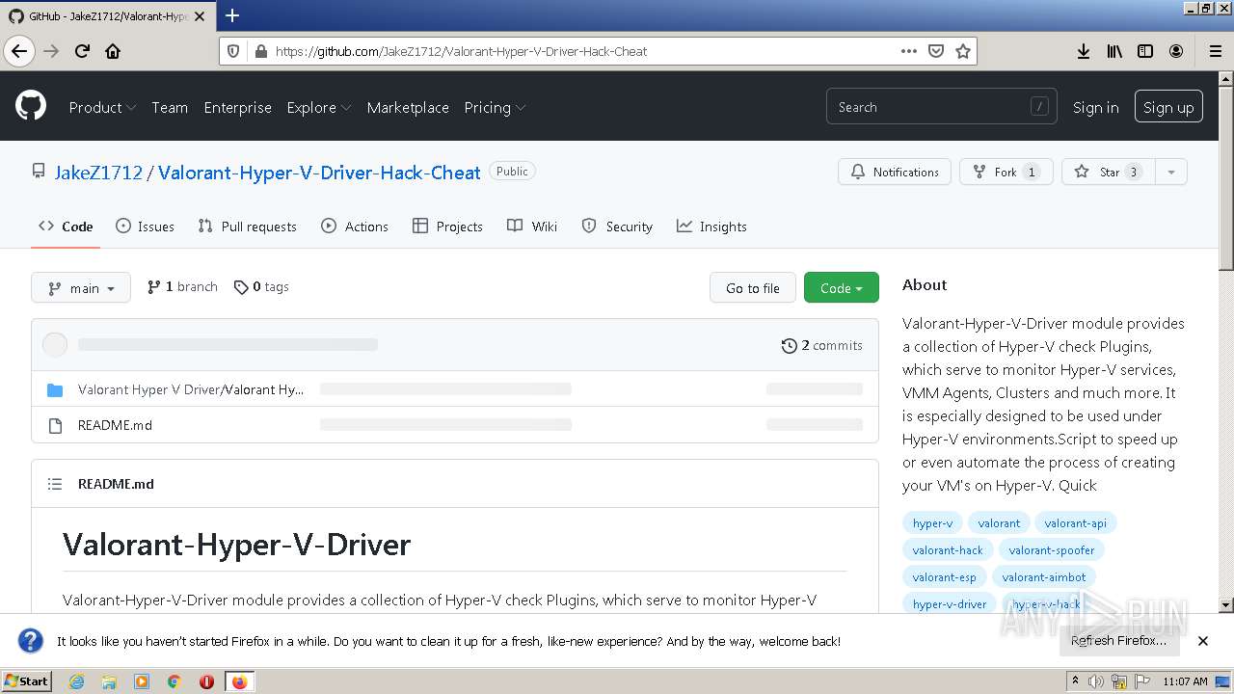Open the Firefox hamburger menu
This screenshot has width=1234, height=694.
point(1215,51)
